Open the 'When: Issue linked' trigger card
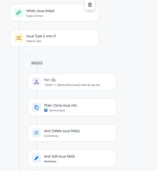 pos(55,13)
